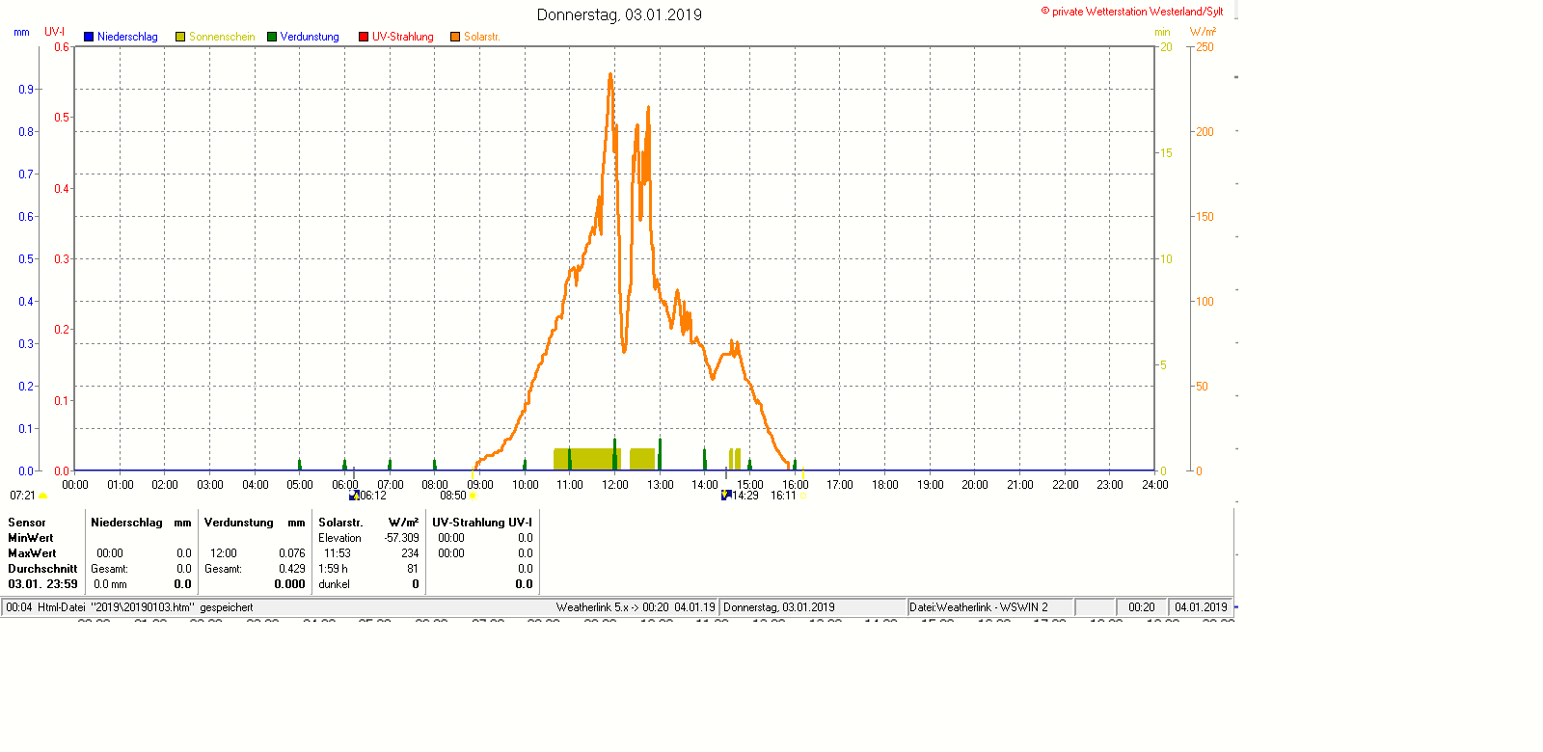Screen dimensions: 1543x752
Task: Click the Verdunstung legend label
Action: coord(310,37)
